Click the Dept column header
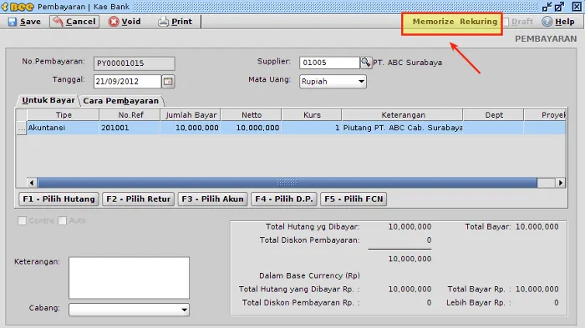 point(494,115)
